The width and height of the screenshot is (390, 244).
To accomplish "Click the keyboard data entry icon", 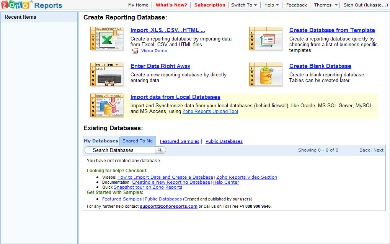I will [107, 74].
